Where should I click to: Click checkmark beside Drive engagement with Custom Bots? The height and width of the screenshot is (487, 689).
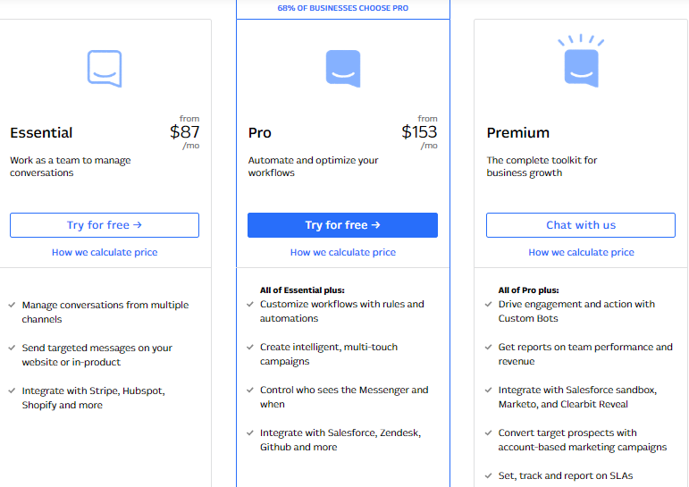tap(488, 304)
